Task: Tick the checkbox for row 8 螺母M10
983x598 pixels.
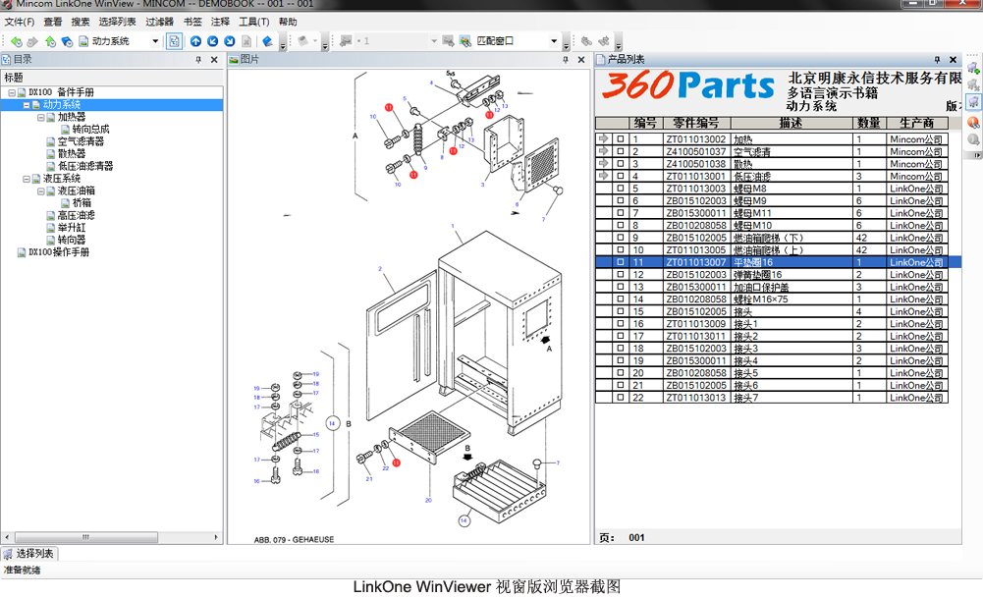Action: pyautogui.click(x=621, y=225)
